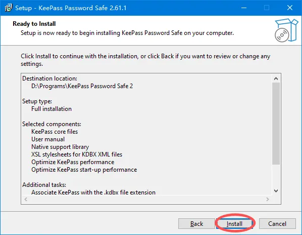
Task: Click the destination path D:\Programs\KeePass Password Safe 2
Action: (x=82, y=86)
